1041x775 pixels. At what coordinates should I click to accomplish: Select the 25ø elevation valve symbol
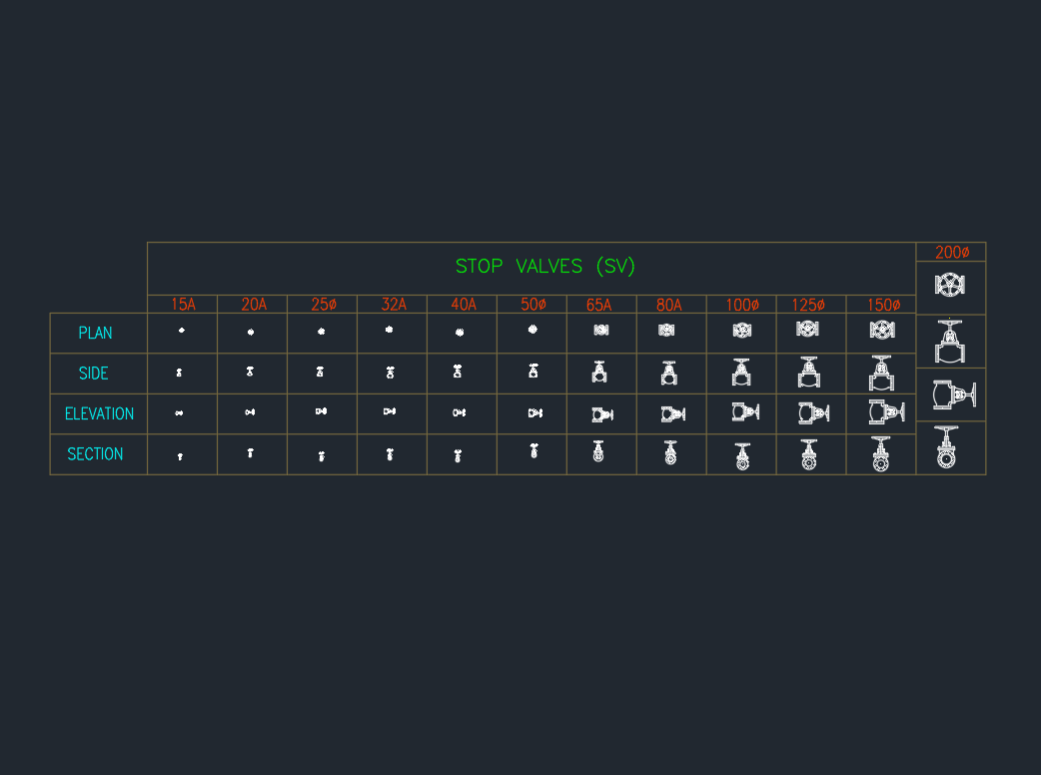(321, 411)
